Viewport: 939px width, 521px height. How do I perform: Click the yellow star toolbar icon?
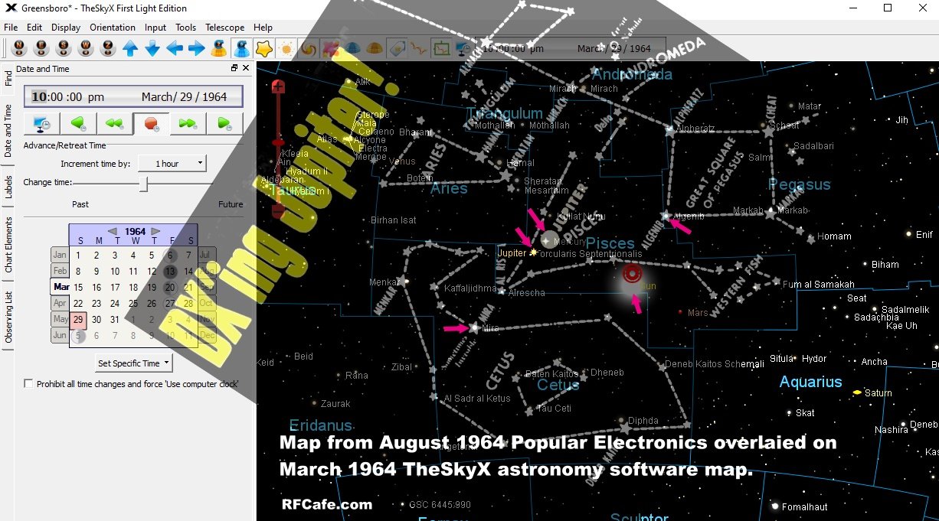264,49
